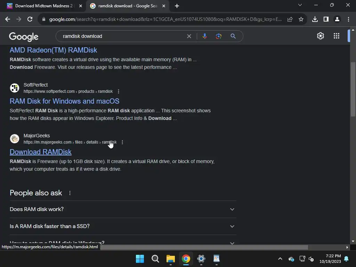Open RAM Disk for Windows and macOS
This screenshot has height=267, width=356.
point(64,101)
